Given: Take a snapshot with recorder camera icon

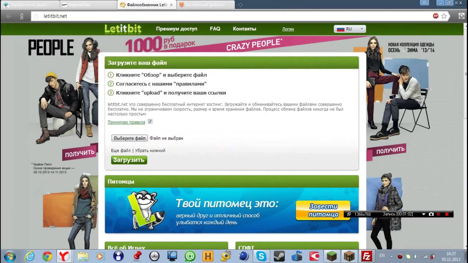Looking at the screenshot, I should pos(431,214).
